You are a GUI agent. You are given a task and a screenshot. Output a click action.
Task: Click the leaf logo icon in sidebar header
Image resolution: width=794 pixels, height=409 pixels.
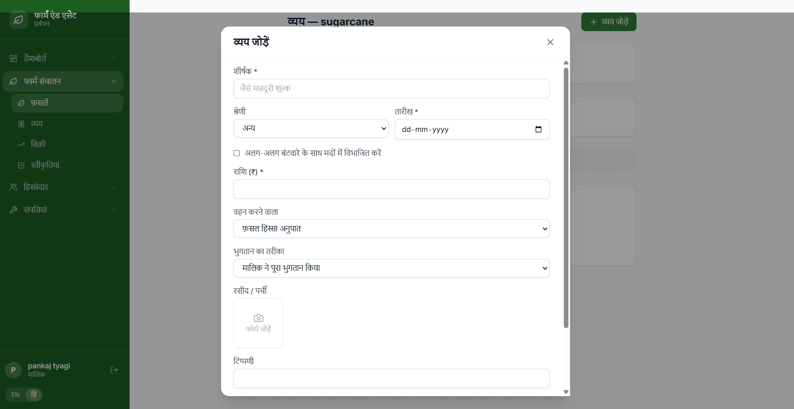click(18, 19)
